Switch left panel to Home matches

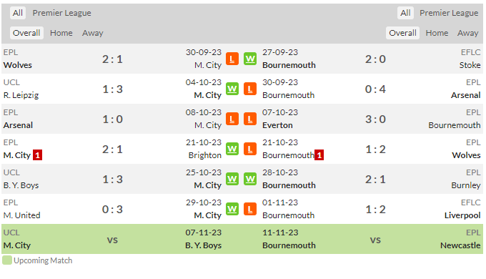pyautogui.click(x=61, y=33)
